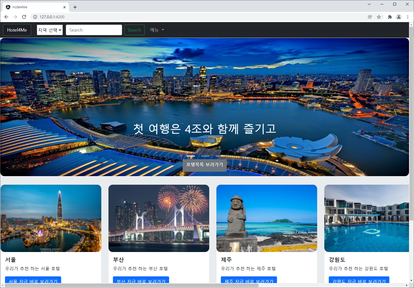Viewport: 414px width, 288px height.
Task: Click the back navigation arrow
Action: coord(6,17)
